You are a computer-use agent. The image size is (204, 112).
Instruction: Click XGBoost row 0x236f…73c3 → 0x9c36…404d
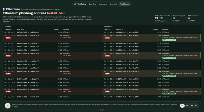52,47
